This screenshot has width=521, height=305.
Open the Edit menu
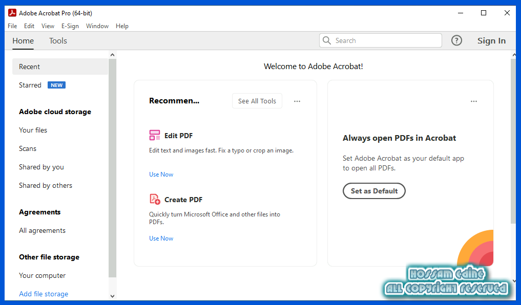[29, 26]
